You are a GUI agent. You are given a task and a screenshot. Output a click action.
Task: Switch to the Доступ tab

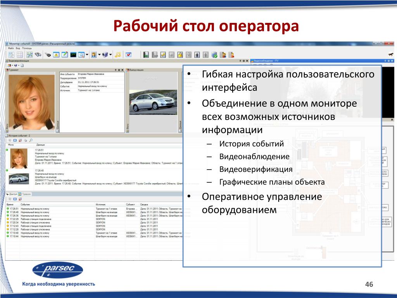(x=11, y=194)
